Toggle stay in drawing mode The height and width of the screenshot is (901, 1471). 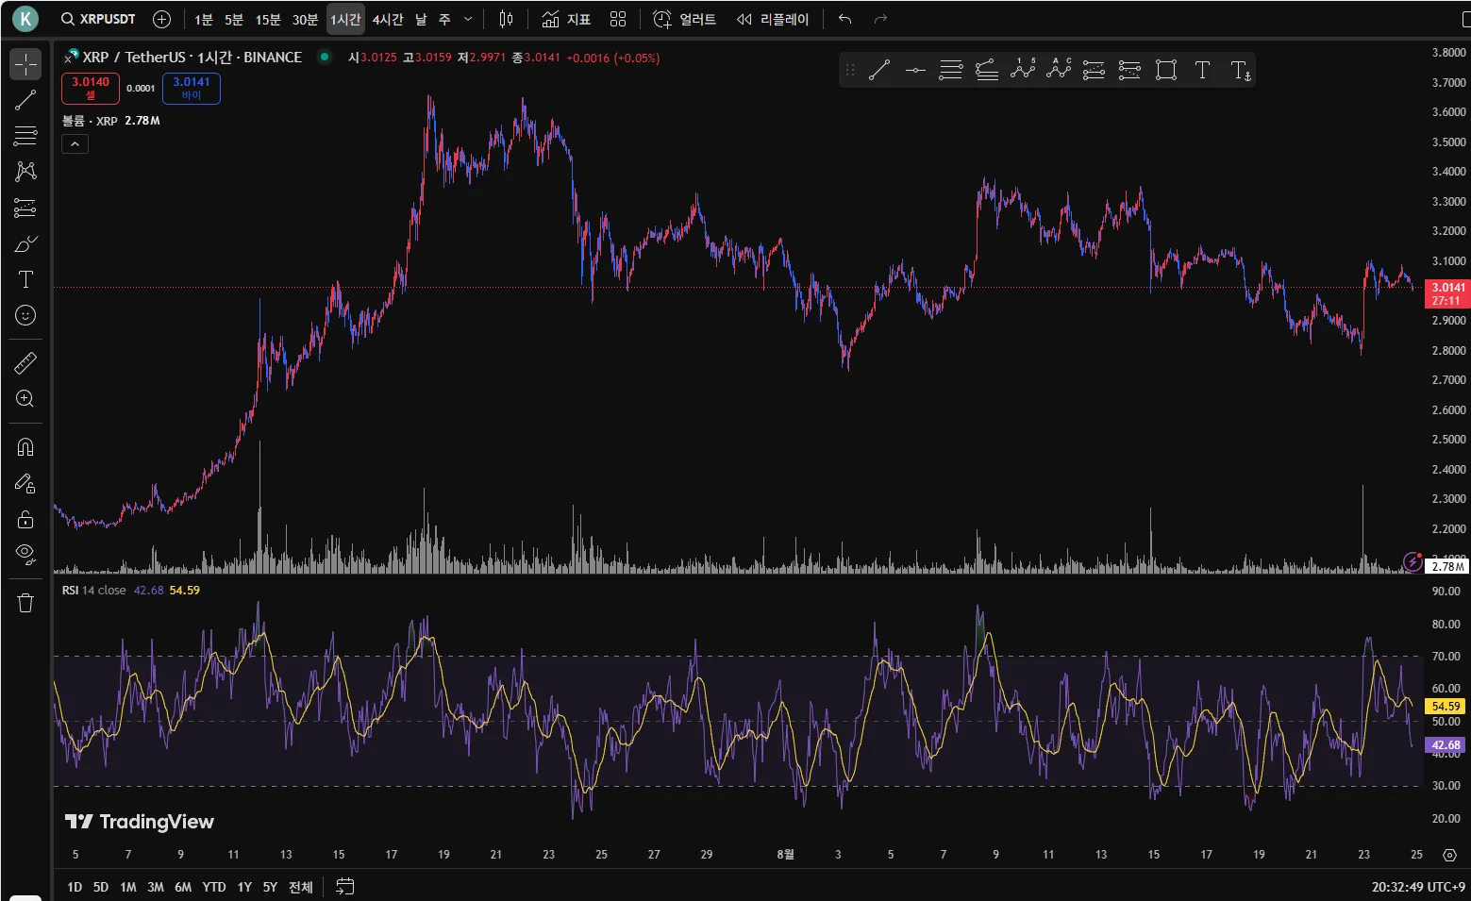point(25,483)
